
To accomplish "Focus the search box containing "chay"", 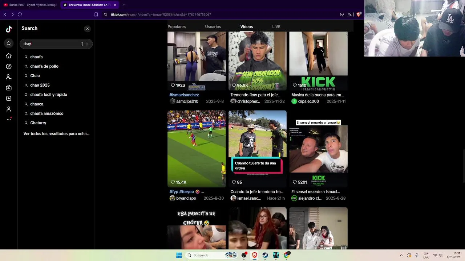I will [56, 44].
